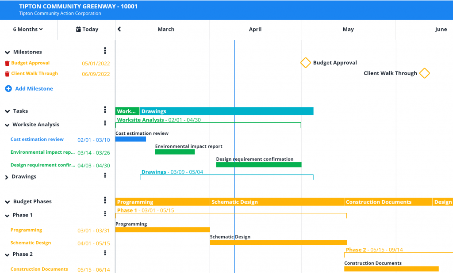Click the Client Walk Through diamond marker
453x273 pixels.
[425, 73]
